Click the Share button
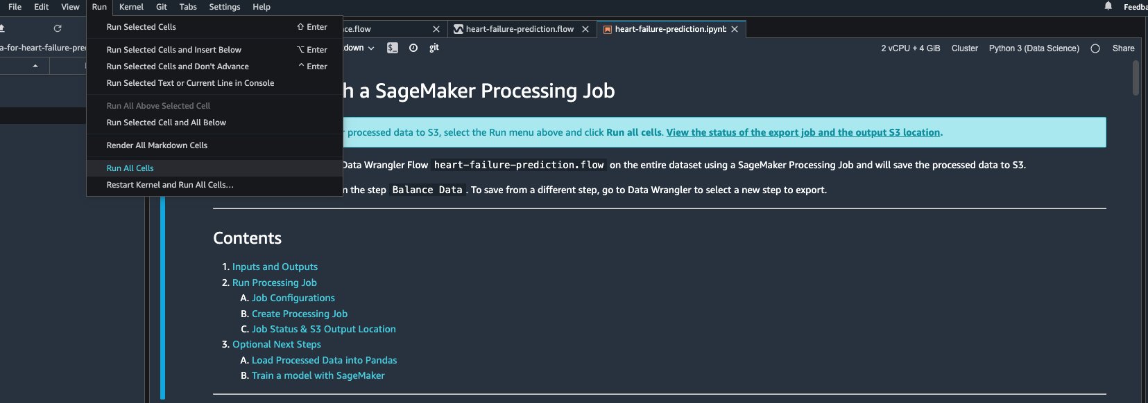Viewport: 1148px width, 403px height. point(1124,48)
